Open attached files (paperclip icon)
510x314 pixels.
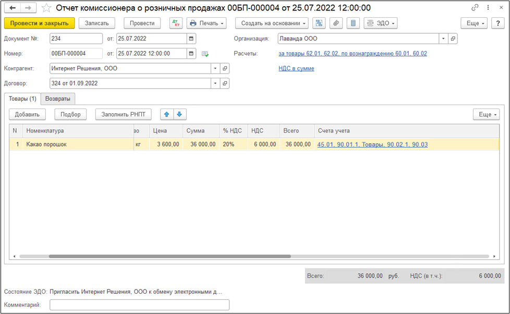pos(336,23)
